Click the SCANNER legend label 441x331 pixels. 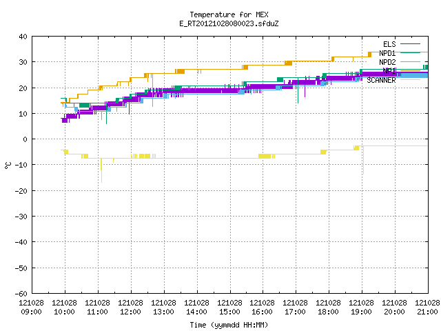381,80
